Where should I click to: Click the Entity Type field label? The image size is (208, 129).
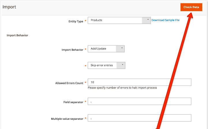[x=76, y=21]
